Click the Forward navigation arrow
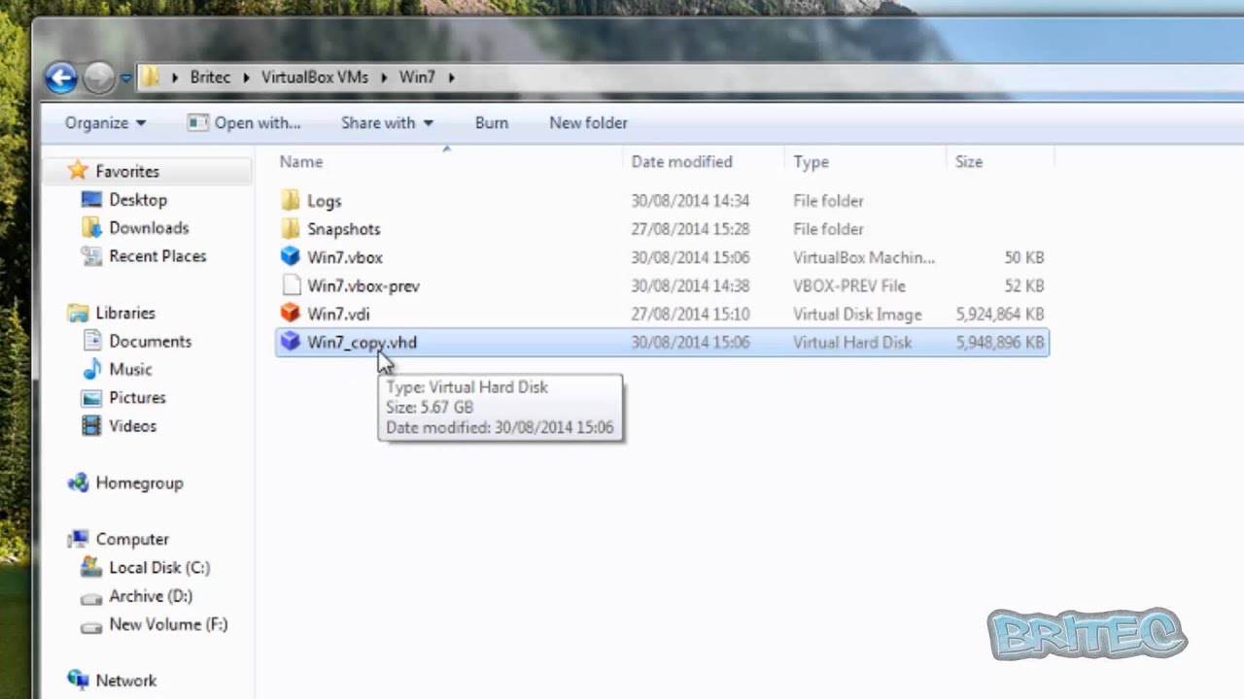 coord(98,78)
